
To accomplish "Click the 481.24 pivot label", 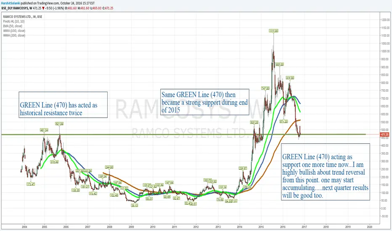I will tap(44, 130).
